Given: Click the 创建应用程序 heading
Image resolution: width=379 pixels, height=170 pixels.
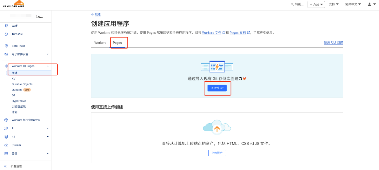Looking at the screenshot, I should [x=110, y=24].
